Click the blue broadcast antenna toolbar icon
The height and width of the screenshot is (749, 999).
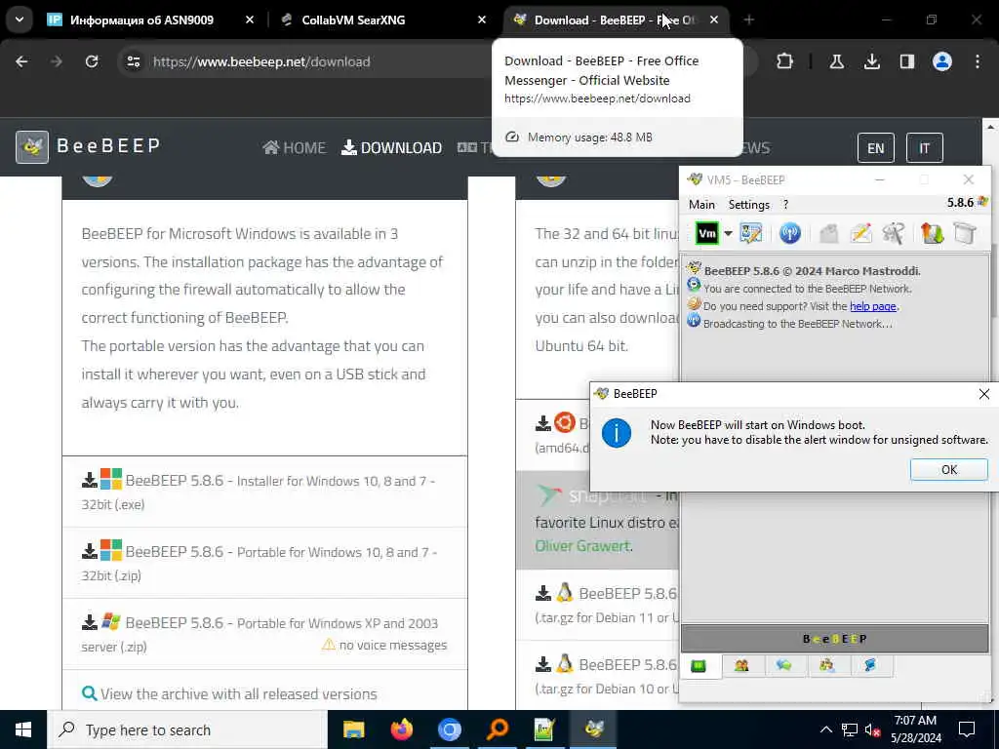(x=789, y=233)
